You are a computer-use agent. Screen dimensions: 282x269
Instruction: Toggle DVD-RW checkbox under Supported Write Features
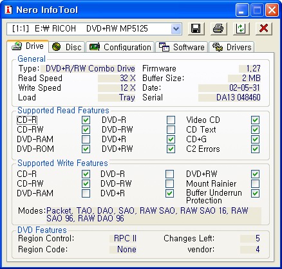coord(170,184)
